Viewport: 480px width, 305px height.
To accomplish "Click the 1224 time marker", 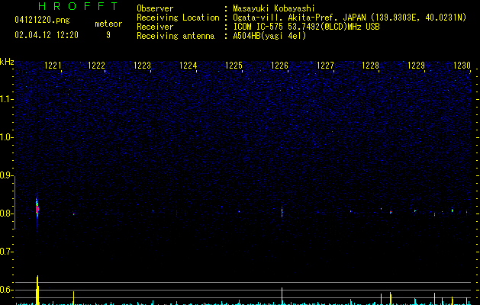I will pos(188,66).
